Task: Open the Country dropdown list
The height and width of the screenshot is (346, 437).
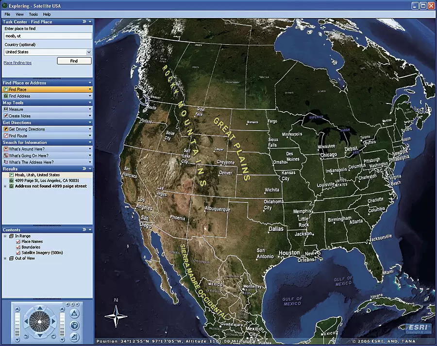Action: tap(89, 52)
